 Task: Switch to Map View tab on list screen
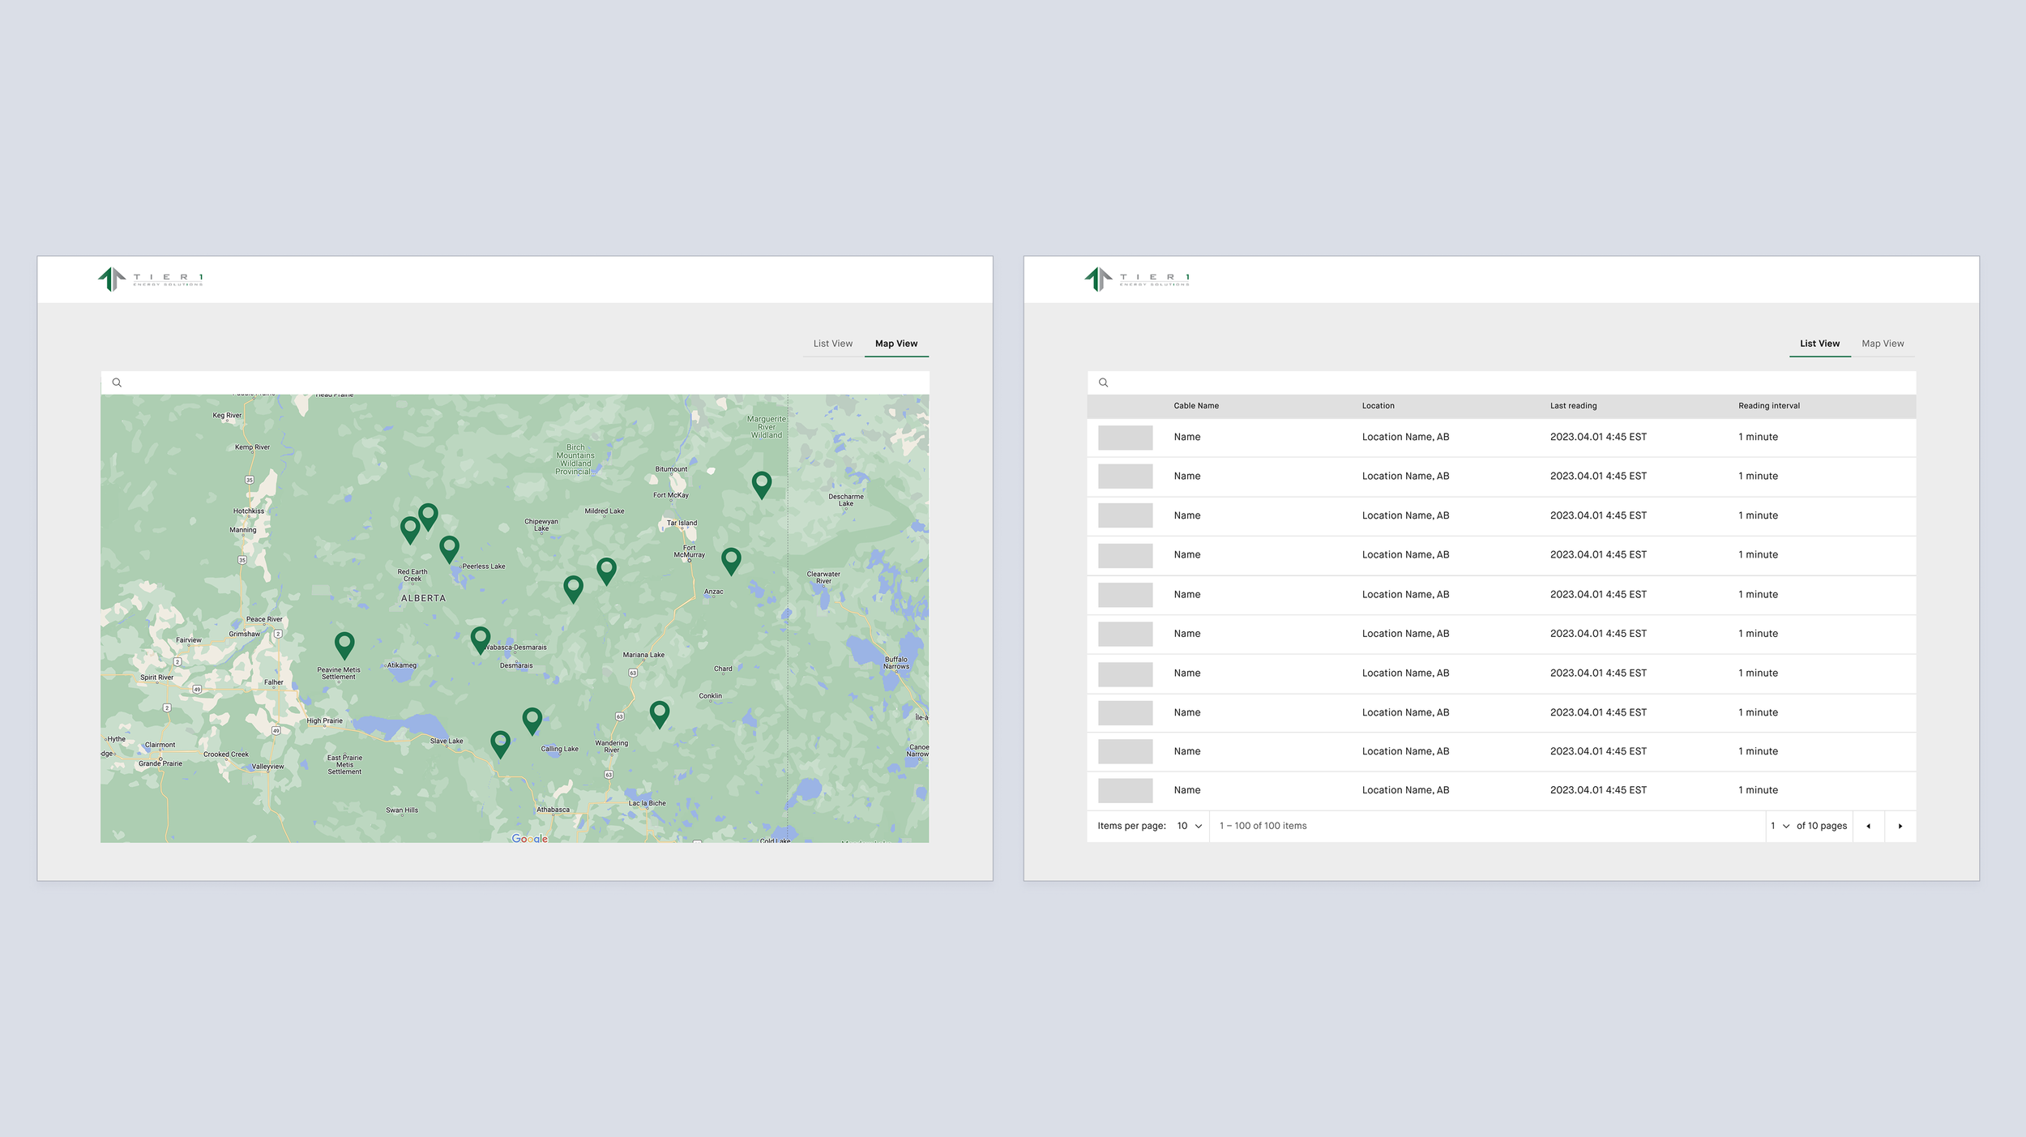1882,344
